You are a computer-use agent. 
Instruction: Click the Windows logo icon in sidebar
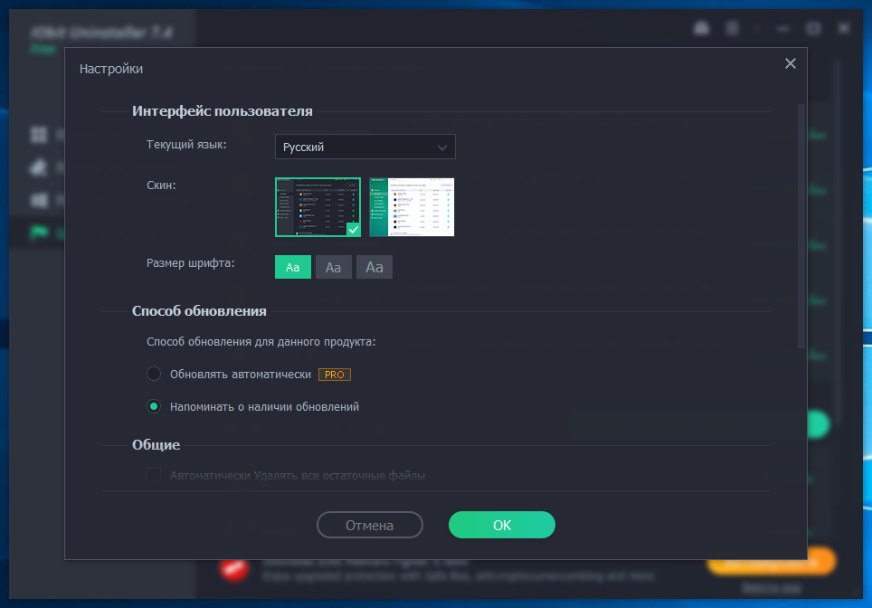coord(39,200)
